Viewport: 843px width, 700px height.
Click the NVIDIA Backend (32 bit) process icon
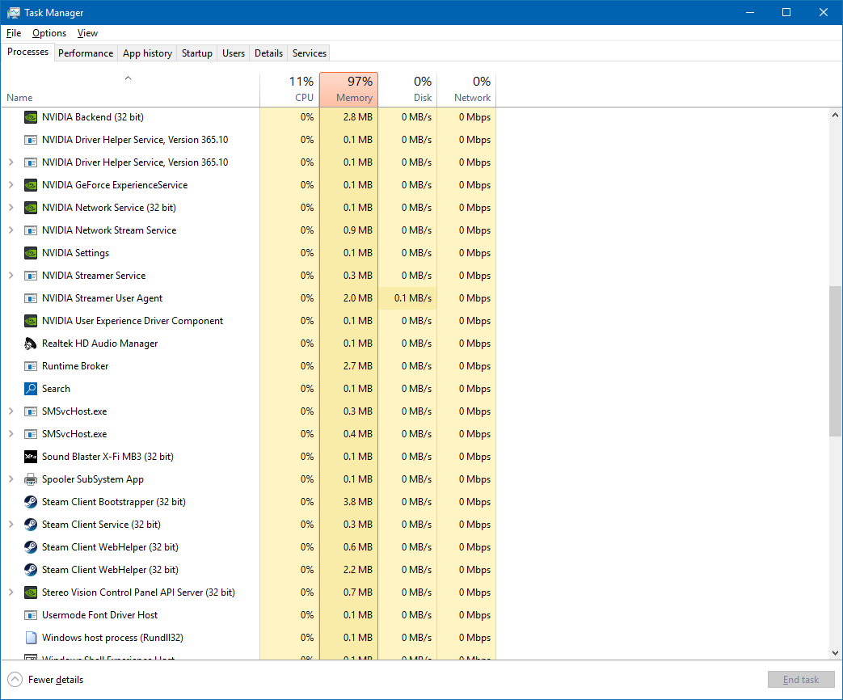click(31, 117)
